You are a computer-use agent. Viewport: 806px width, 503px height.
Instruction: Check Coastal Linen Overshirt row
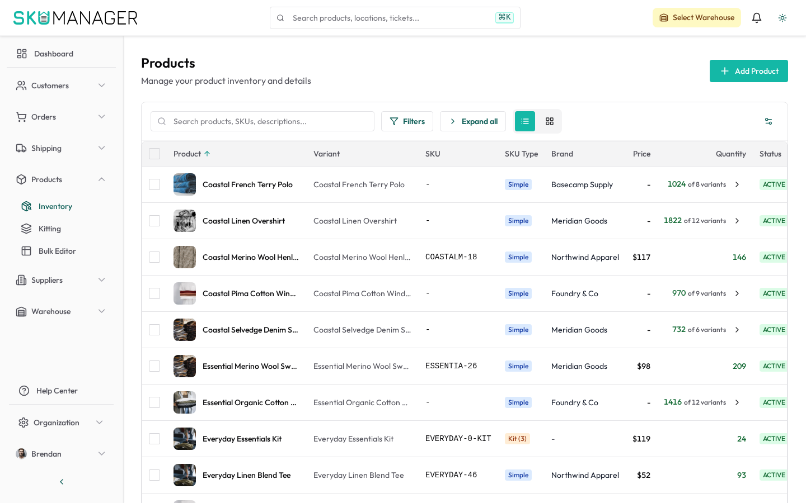[x=154, y=221]
